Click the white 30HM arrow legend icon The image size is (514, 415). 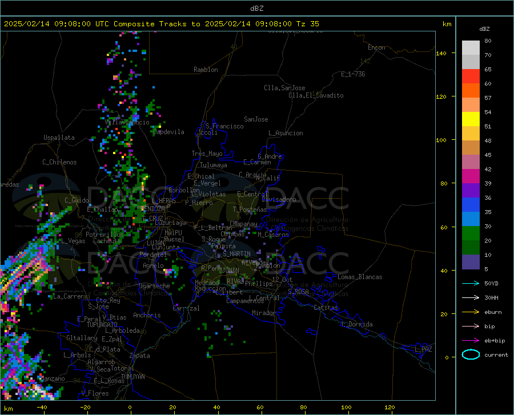[x=471, y=297]
